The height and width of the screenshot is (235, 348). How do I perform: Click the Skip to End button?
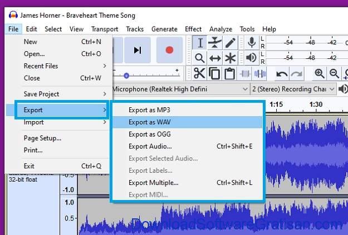coord(138,50)
